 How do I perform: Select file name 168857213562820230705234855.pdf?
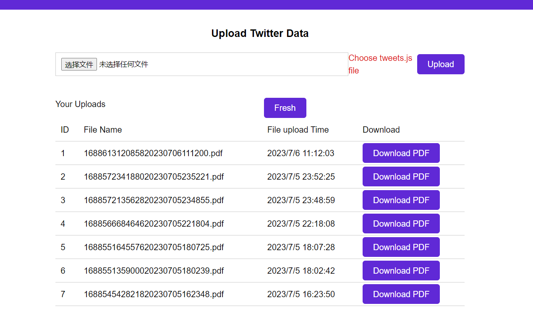tap(154, 200)
